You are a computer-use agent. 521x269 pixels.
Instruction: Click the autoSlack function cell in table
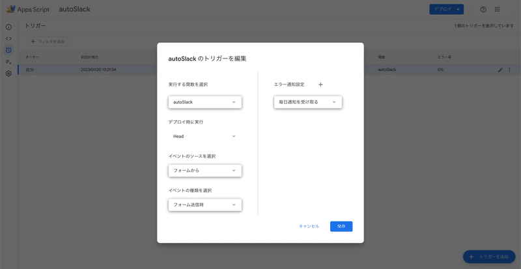[387, 70]
